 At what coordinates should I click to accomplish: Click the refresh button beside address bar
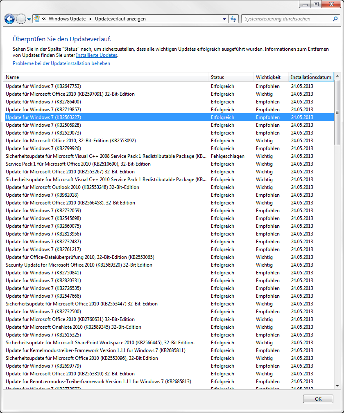233,19
